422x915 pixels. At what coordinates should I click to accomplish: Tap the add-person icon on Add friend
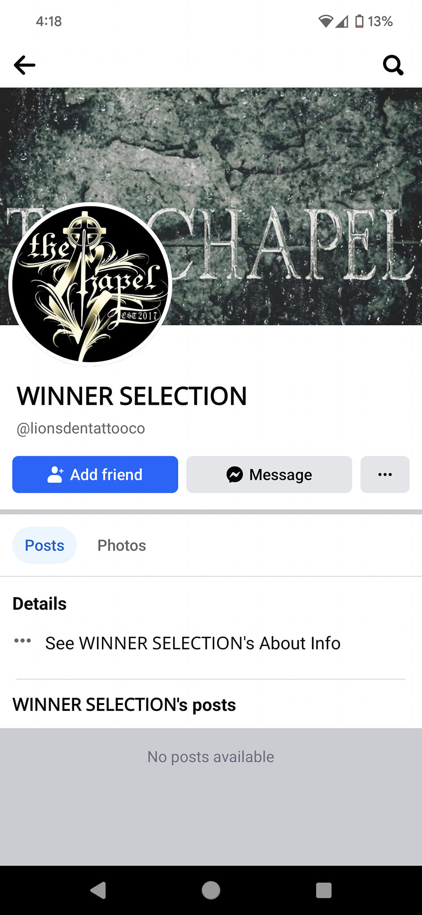(x=55, y=474)
